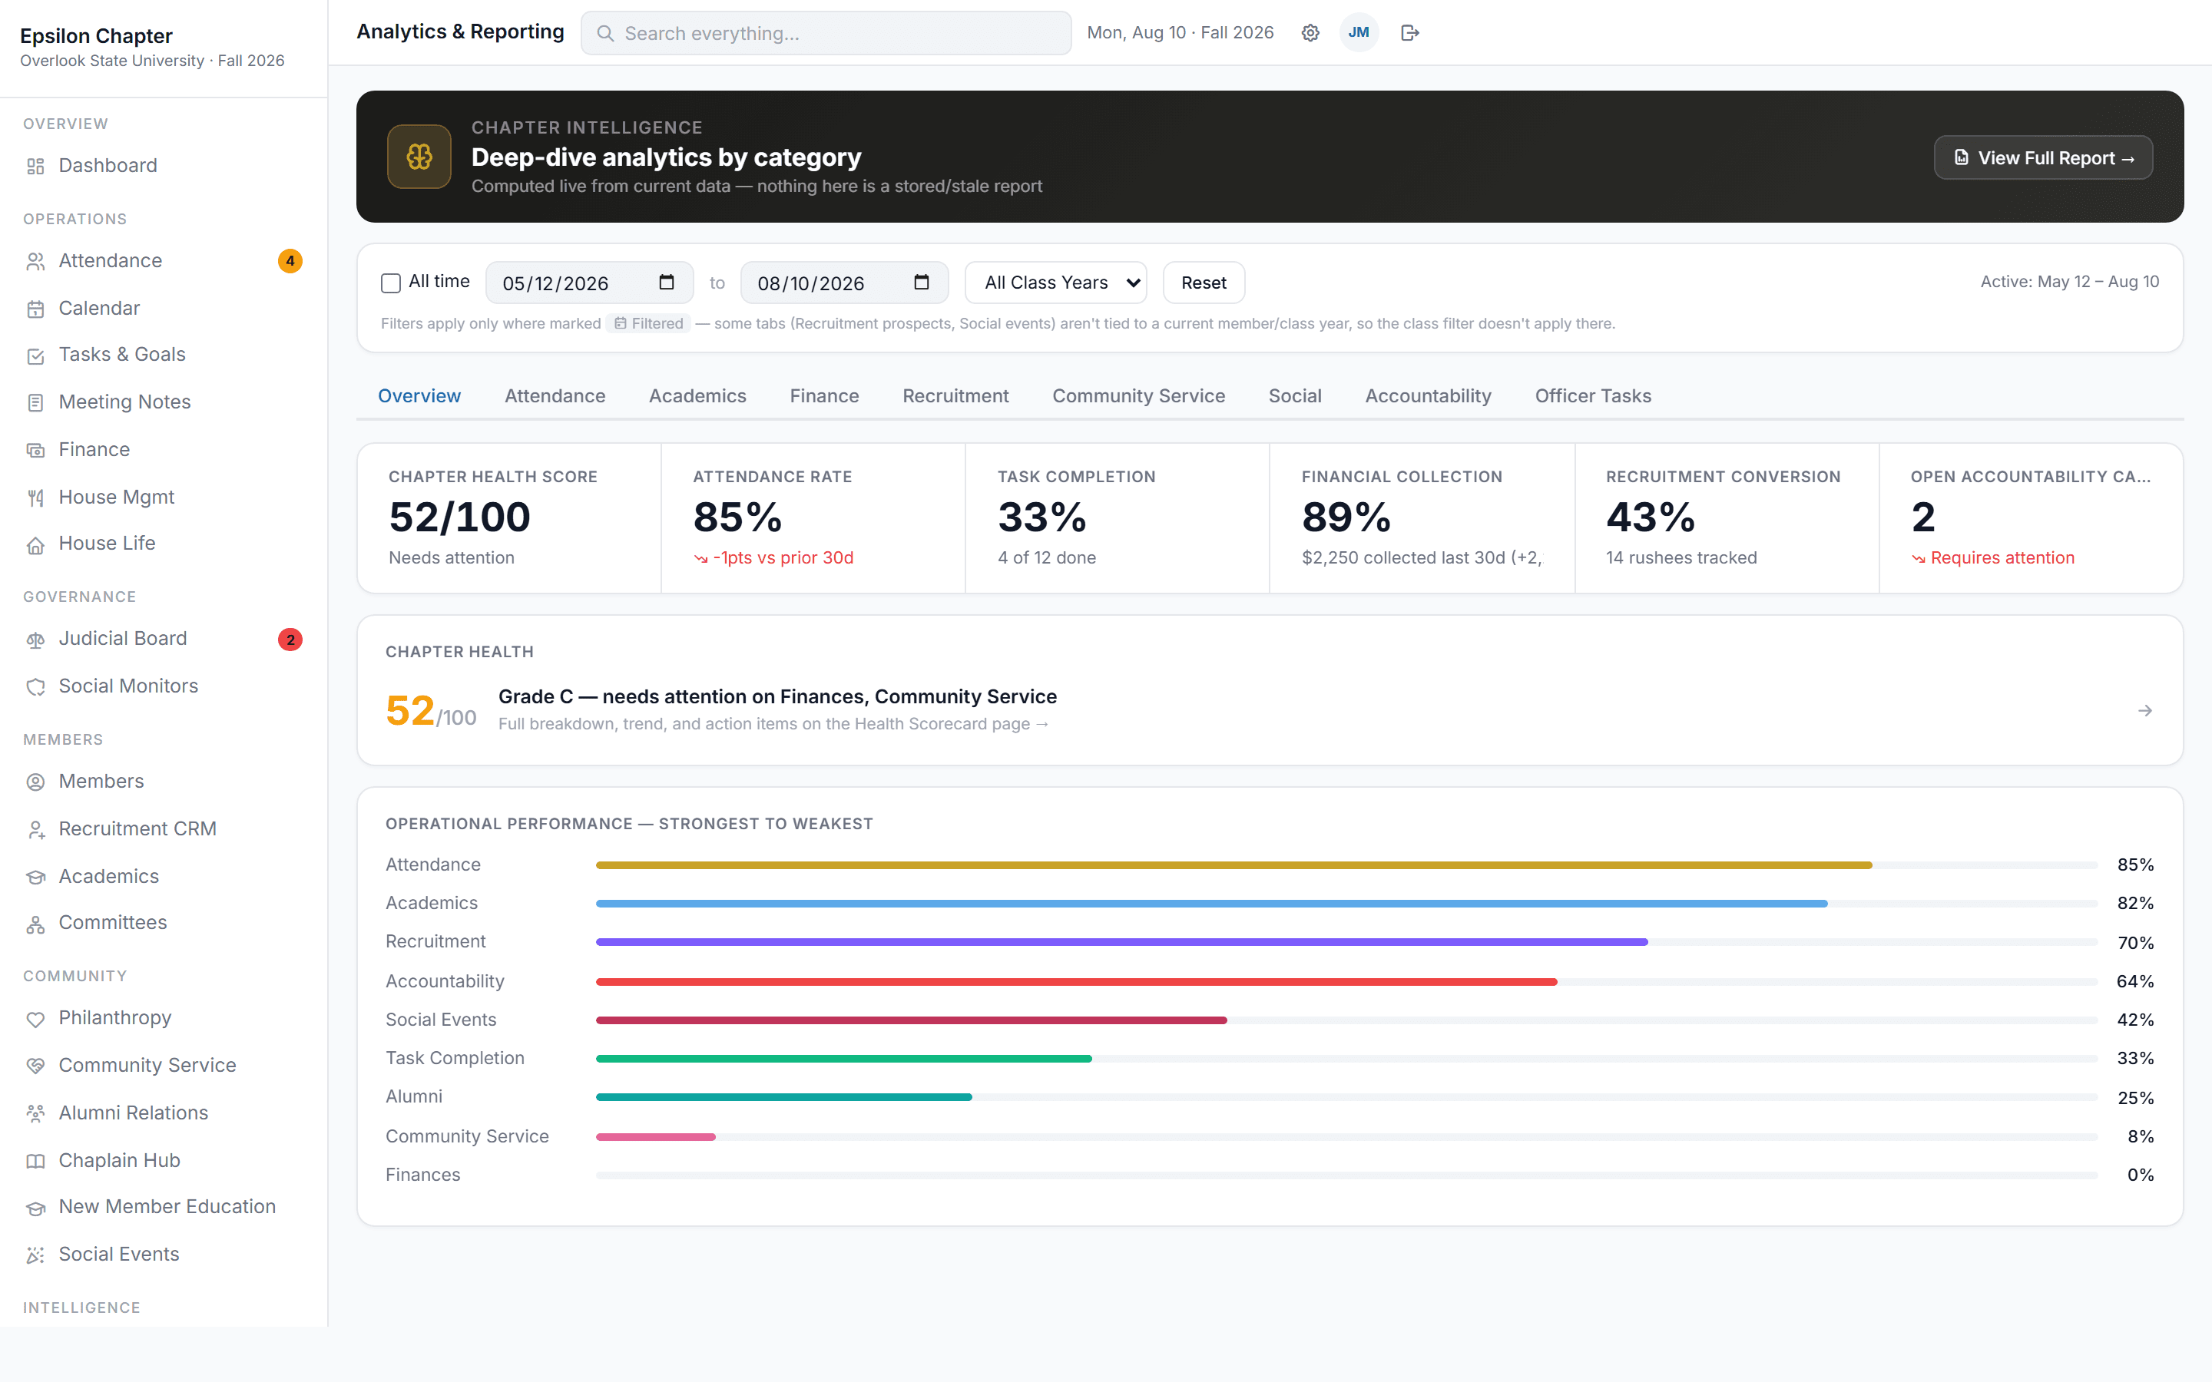The width and height of the screenshot is (2212, 1382).
Task: Click the Attendance people icon in the sidebar
Action: click(35, 261)
